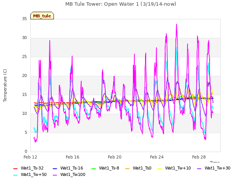Click the red Wat1_Ts-32 color marker
The width and height of the screenshot is (243, 182).
click(15, 168)
